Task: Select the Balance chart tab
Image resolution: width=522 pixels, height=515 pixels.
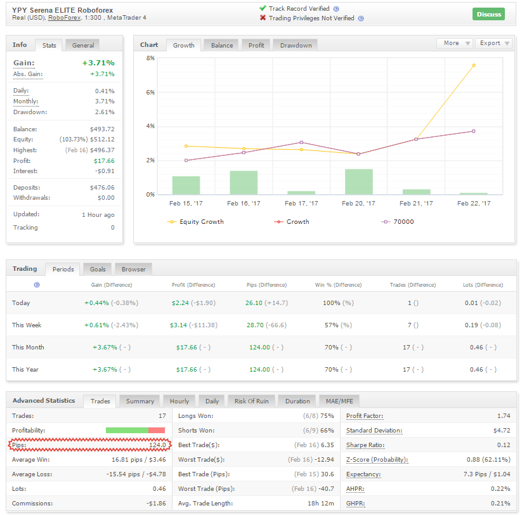Action: click(222, 46)
